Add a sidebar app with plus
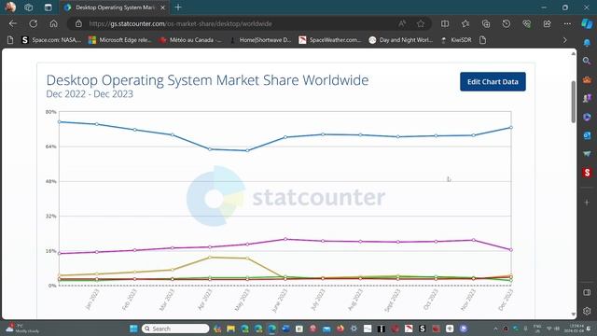 tap(587, 203)
